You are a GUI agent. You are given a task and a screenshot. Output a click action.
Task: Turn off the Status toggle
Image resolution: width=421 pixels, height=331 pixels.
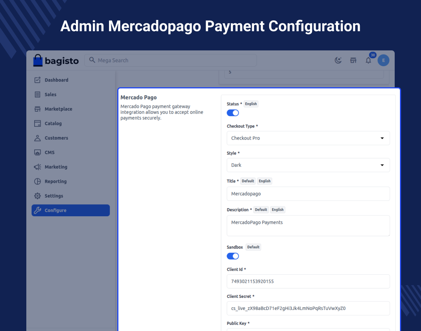233,113
